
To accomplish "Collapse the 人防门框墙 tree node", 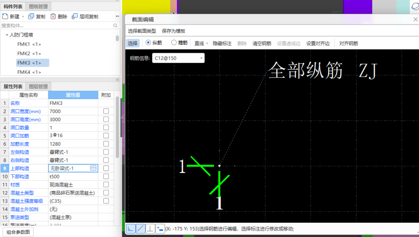I will click(7, 35).
